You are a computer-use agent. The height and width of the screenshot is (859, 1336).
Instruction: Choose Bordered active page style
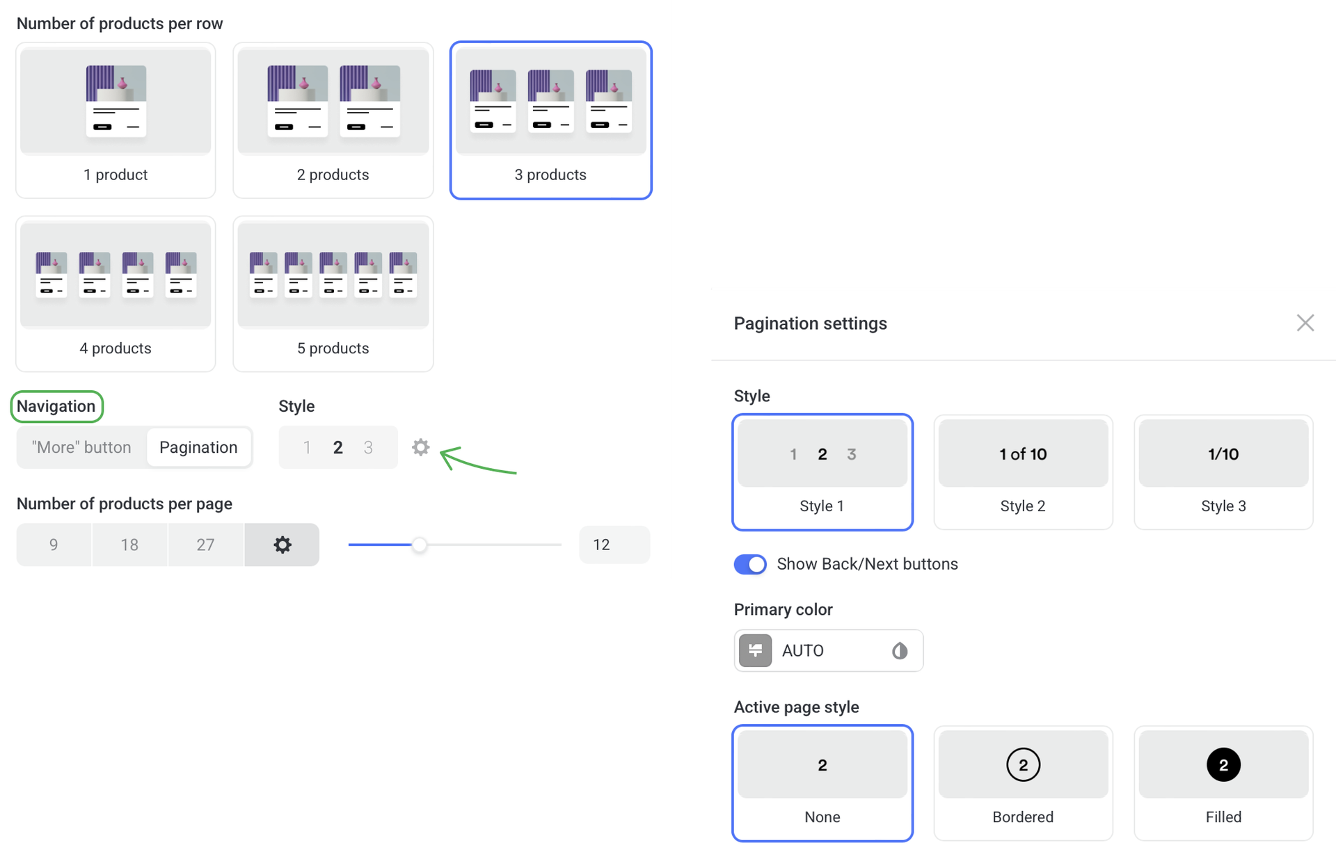[1022, 783]
